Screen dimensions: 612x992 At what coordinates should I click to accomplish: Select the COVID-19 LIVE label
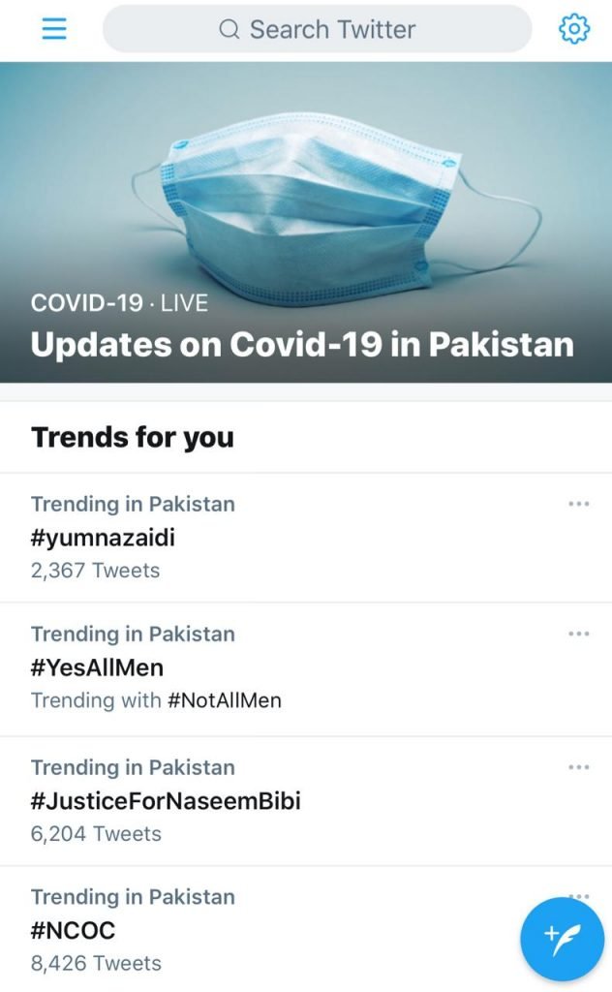click(119, 303)
